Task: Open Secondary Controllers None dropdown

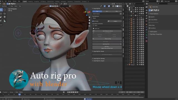Action: coord(107,26)
